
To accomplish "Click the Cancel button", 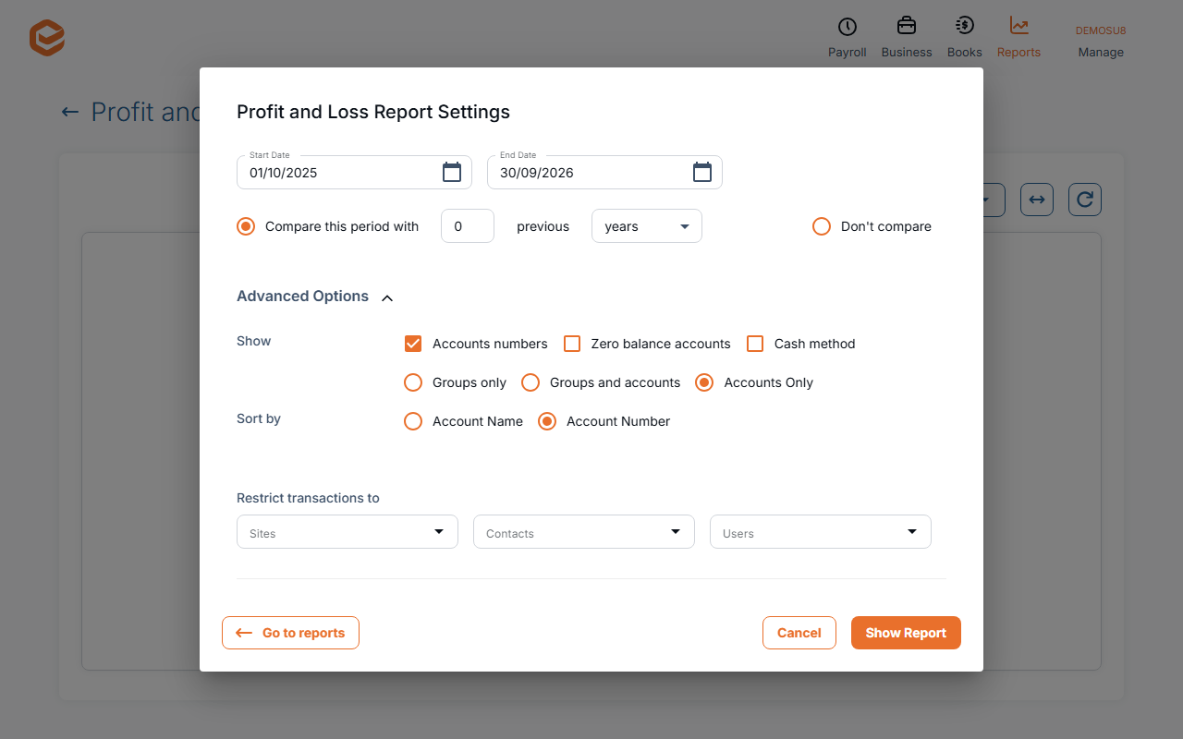I will (x=799, y=633).
